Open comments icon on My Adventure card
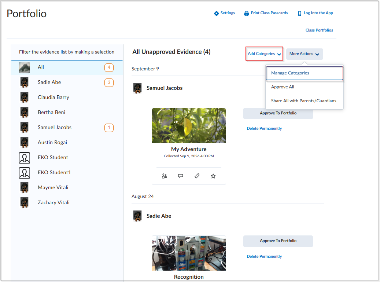This screenshot has width=380, height=282. (x=181, y=176)
